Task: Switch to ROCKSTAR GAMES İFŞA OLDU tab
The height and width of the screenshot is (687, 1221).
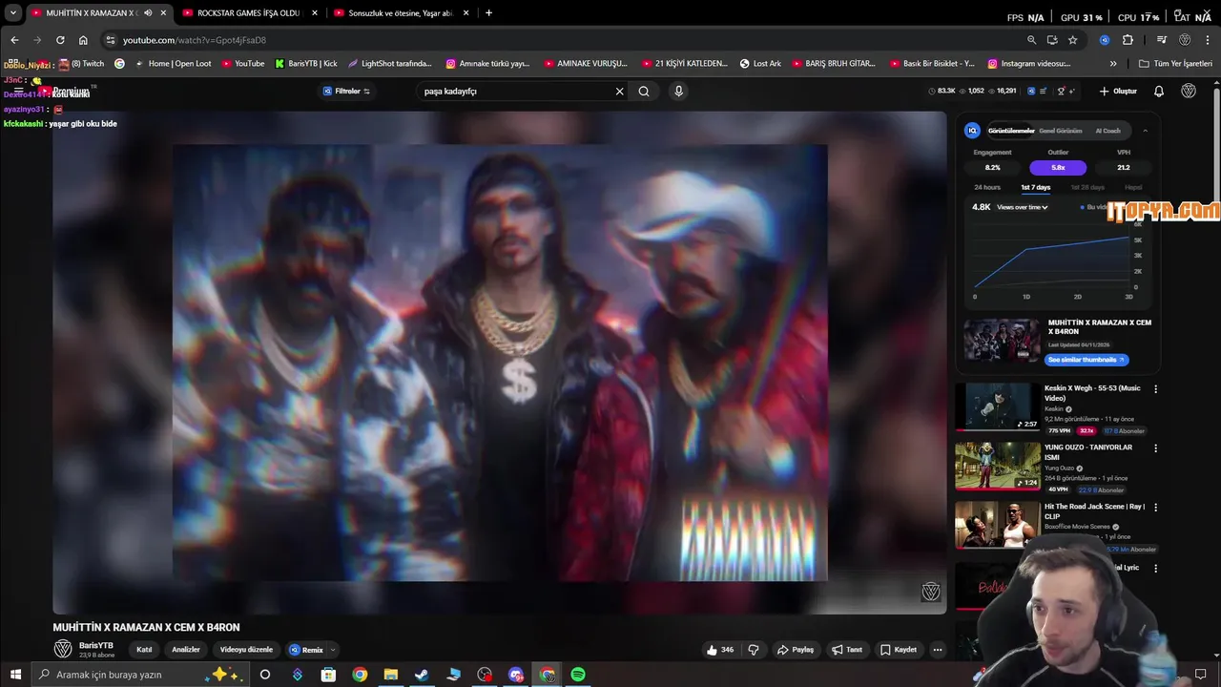Action: pyautogui.click(x=248, y=13)
